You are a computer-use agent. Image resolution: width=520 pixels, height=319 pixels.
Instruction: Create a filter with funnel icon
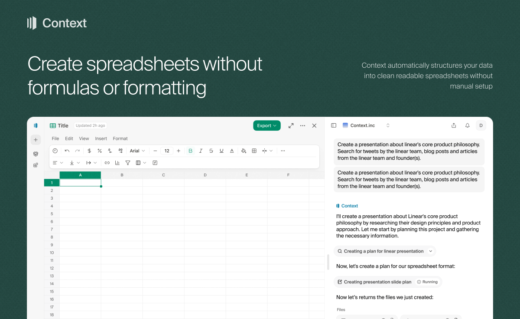tap(128, 163)
